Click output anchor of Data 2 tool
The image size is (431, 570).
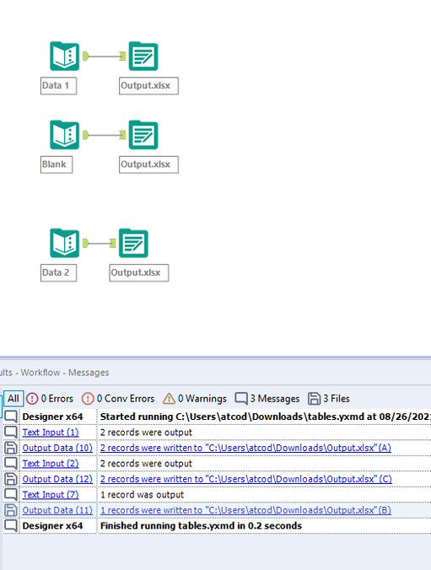(x=85, y=243)
